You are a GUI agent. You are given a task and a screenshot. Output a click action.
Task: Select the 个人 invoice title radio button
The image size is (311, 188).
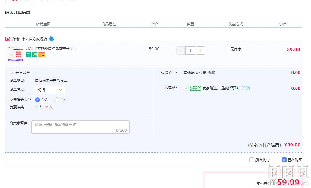(x=37, y=100)
